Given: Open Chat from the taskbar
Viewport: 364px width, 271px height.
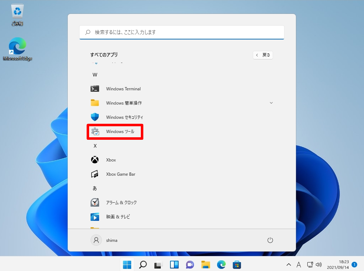Looking at the screenshot, I should 190,265.
